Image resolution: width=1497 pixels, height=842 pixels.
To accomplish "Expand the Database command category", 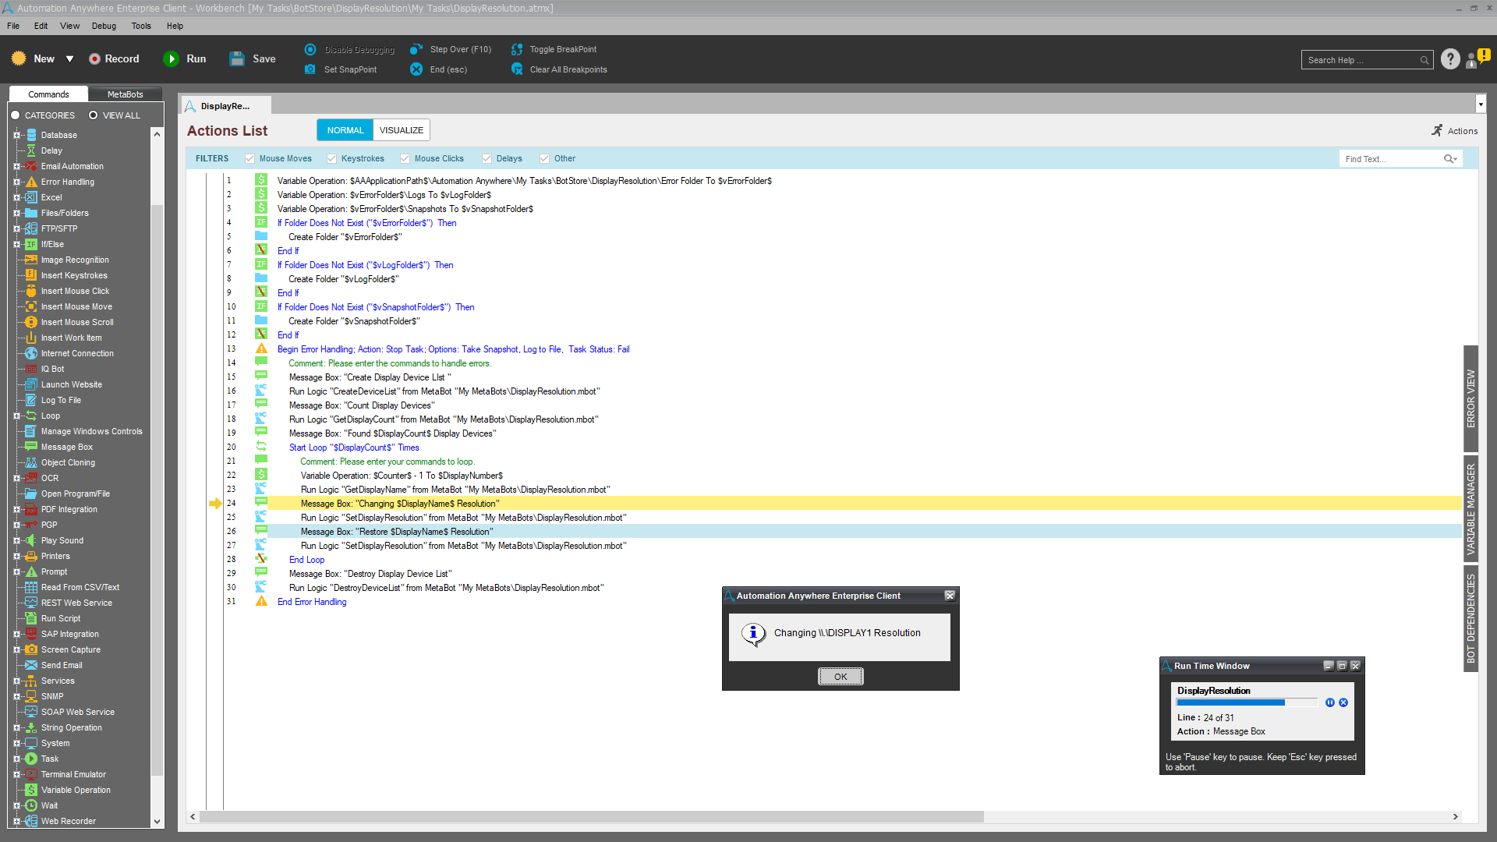I will tap(16, 136).
